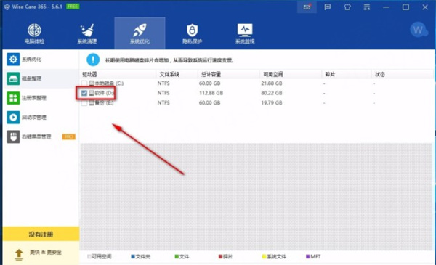Click the 19.79 GB free space cell
Screen dimensions: 436x265
click(x=271, y=103)
